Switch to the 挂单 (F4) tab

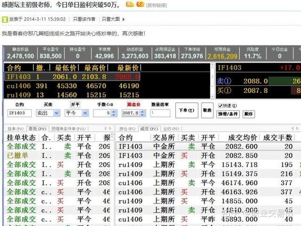point(16,129)
